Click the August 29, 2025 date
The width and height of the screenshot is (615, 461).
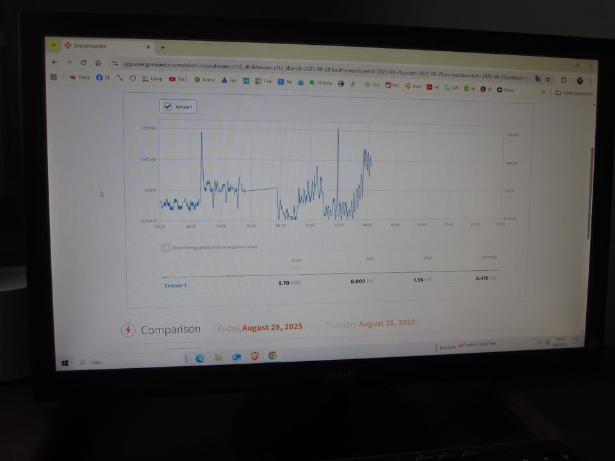click(272, 327)
